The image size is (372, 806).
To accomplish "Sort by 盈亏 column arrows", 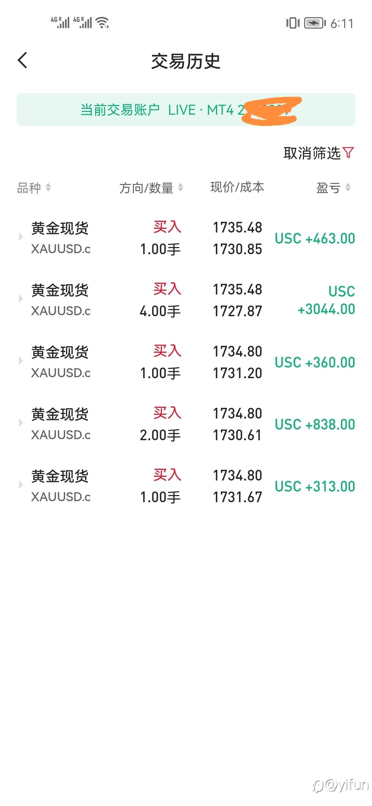I will click(348, 187).
